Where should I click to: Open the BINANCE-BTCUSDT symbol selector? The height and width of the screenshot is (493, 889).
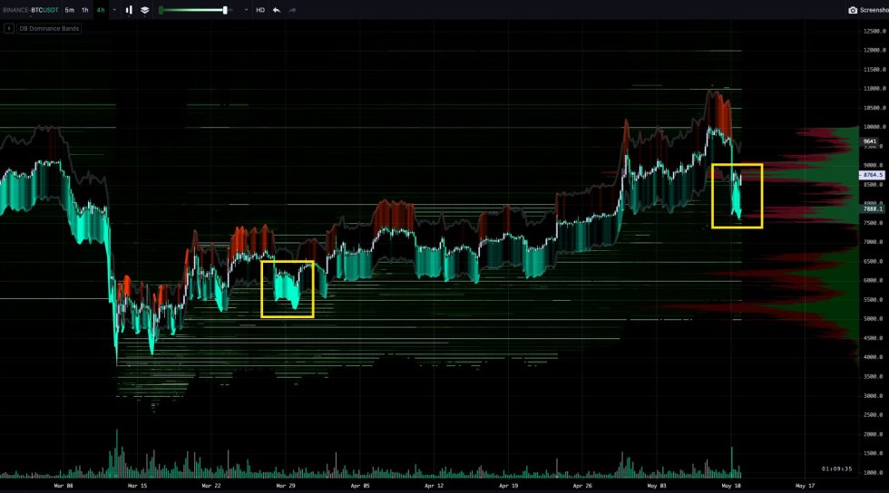pyautogui.click(x=30, y=10)
